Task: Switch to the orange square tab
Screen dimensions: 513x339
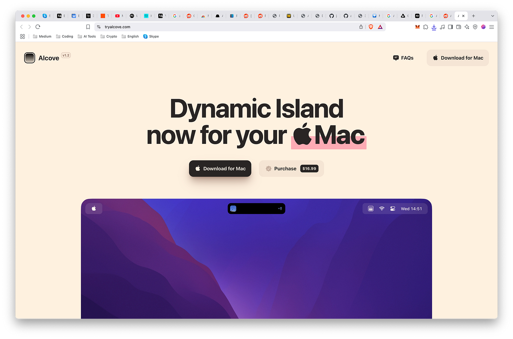Action: [x=104, y=16]
